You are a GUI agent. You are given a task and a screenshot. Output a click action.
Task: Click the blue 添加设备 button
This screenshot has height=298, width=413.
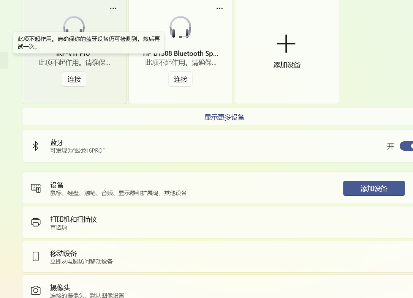374,188
